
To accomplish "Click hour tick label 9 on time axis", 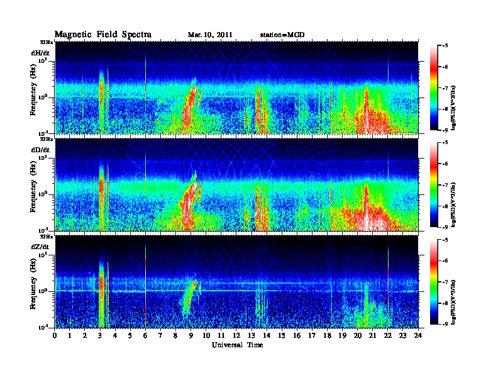I will (191, 336).
